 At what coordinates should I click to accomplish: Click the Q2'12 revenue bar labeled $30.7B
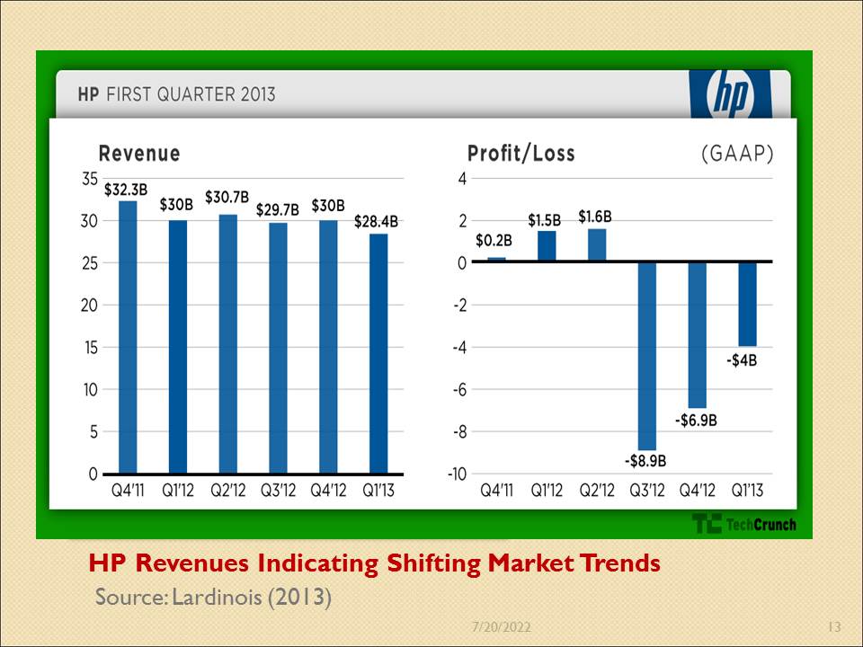pos(228,343)
